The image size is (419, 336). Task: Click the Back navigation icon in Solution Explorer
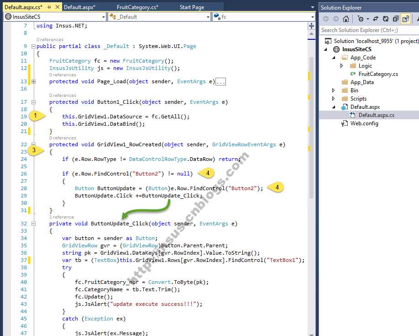(326, 19)
